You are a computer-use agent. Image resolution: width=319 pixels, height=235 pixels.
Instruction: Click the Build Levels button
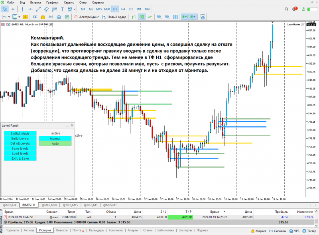coord(20,139)
